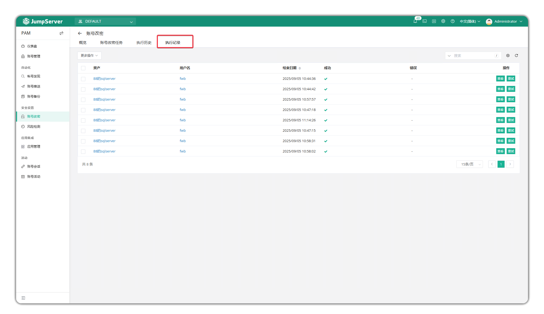Click the tickets list icon in the header
The image size is (544, 314).
[x=434, y=21]
